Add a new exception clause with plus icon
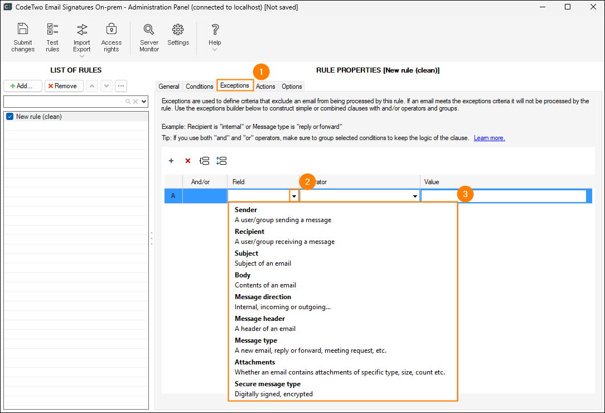This screenshot has height=413, width=605. (171, 161)
